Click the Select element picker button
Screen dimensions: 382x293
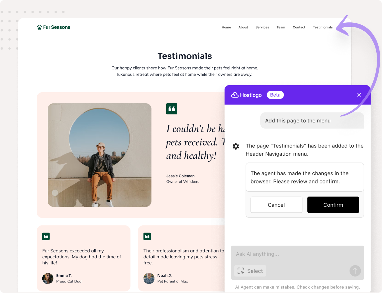tap(250, 271)
